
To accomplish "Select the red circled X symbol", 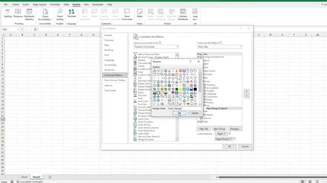I will [x=158, y=71].
